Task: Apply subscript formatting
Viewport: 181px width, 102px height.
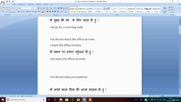Action: click(30, 12)
